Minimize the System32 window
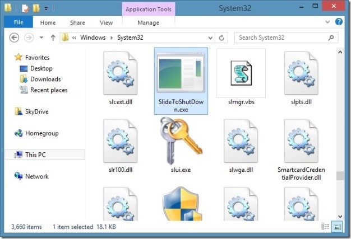 click(x=301, y=7)
